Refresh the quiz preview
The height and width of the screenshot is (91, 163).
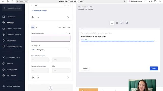tap(122, 23)
